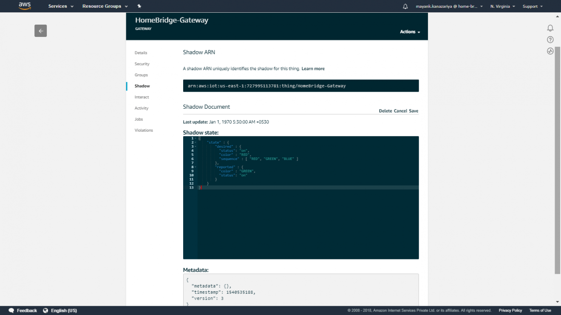Screen dimensions: 561x315
Task: Open the Actions dropdown
Action: [410, 32]
